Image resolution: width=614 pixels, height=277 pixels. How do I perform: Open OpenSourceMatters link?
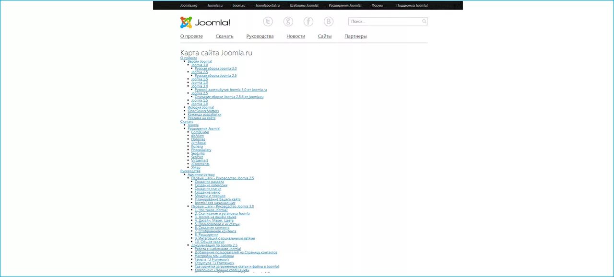[203, 111]
